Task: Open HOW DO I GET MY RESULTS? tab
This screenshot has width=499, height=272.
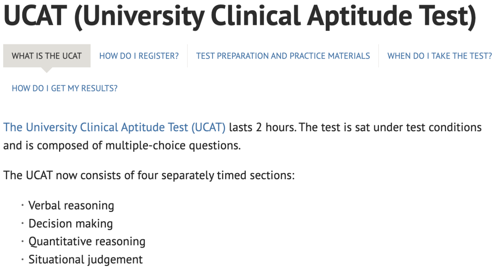Action: (65, 88)
